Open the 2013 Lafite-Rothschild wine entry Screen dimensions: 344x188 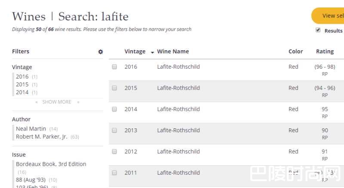tap(178, 130)
